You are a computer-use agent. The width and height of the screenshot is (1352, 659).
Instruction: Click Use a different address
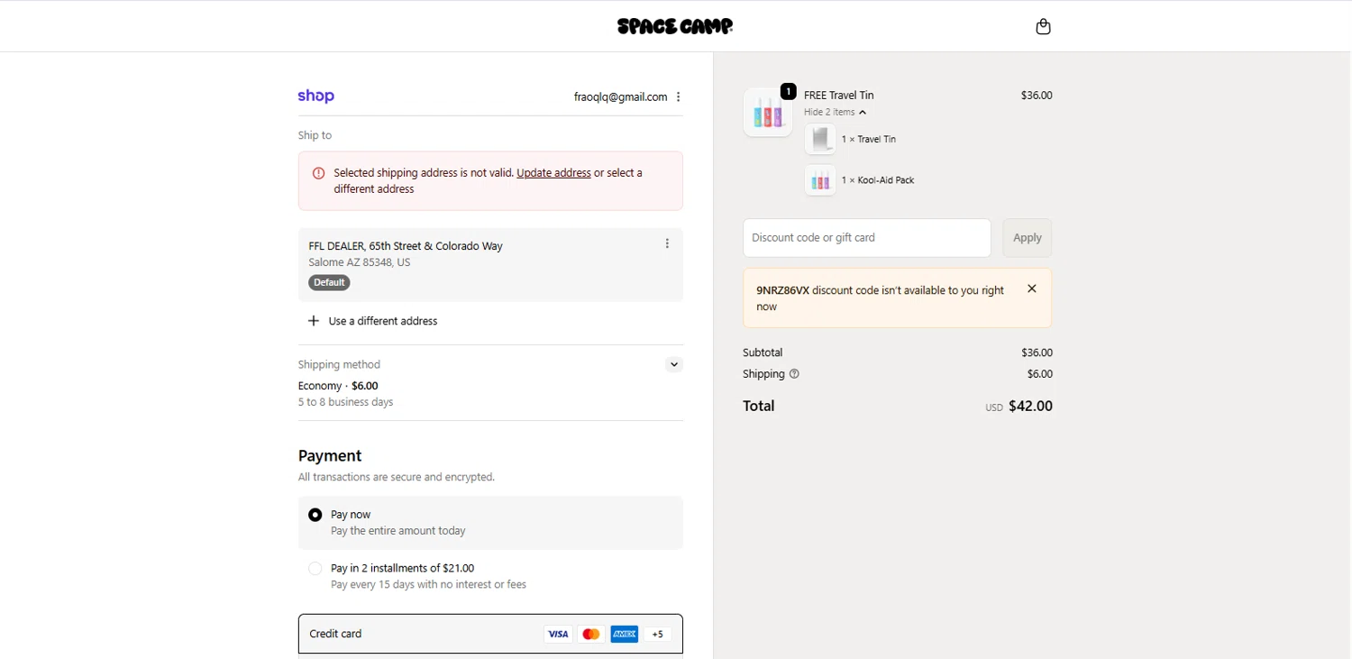point(383,321)
